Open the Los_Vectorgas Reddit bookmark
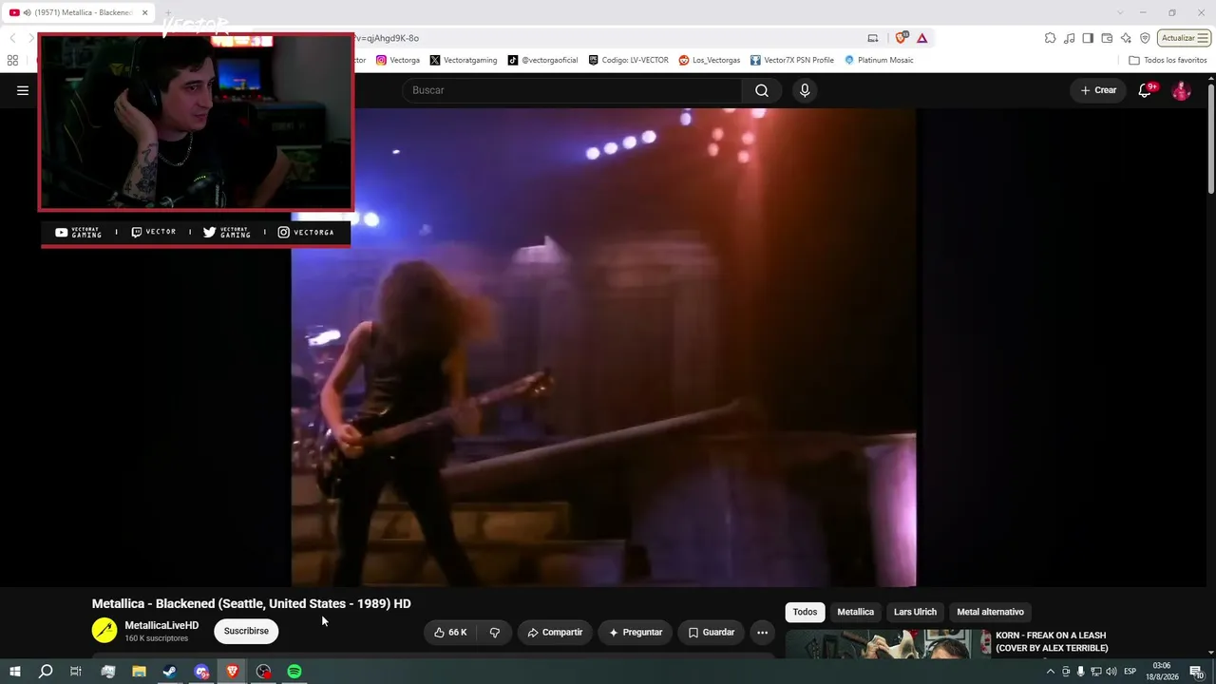The width and height of the screenshot is (1216, 684). click(x=710, y=60)
